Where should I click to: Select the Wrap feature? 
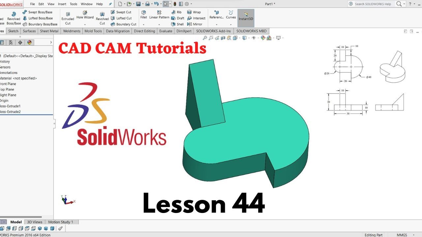tap(194, 12)
